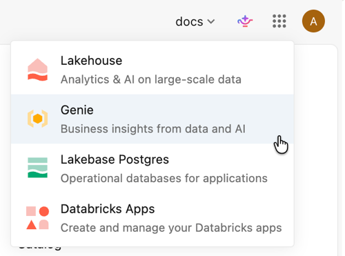Open the app switcher grid icon
Image resolution: width=345 pixels, height=256 pixels.
[279, 21]
